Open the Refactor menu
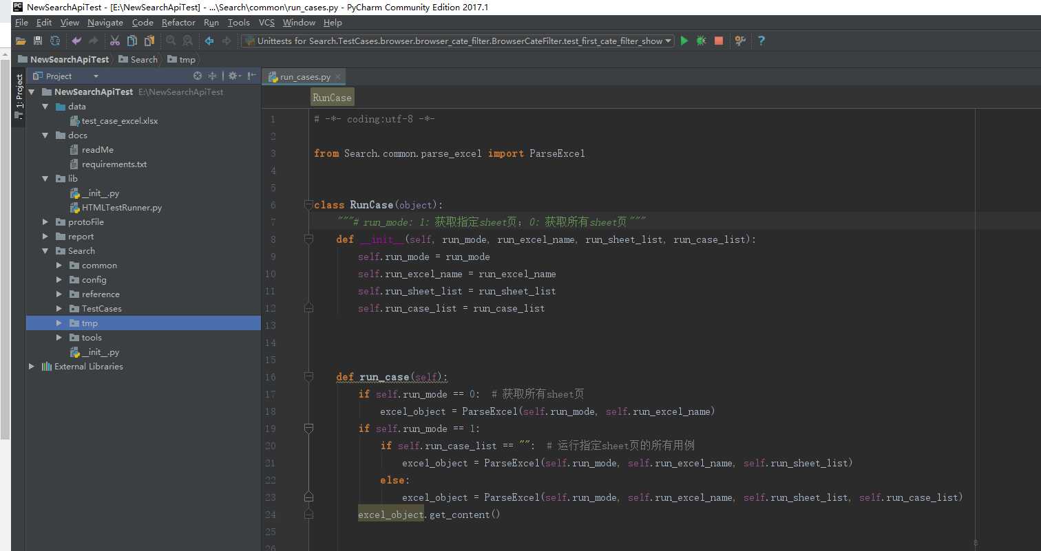Screen dimensions: 1041x551 [178, 23]
